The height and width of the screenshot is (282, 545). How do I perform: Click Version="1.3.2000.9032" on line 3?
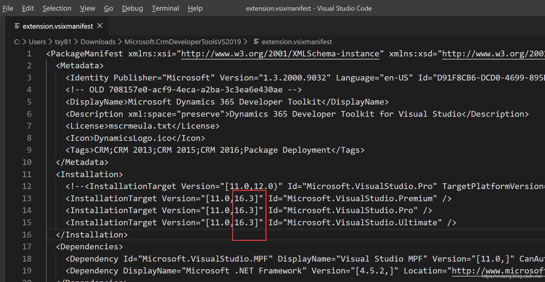[275, 78]
